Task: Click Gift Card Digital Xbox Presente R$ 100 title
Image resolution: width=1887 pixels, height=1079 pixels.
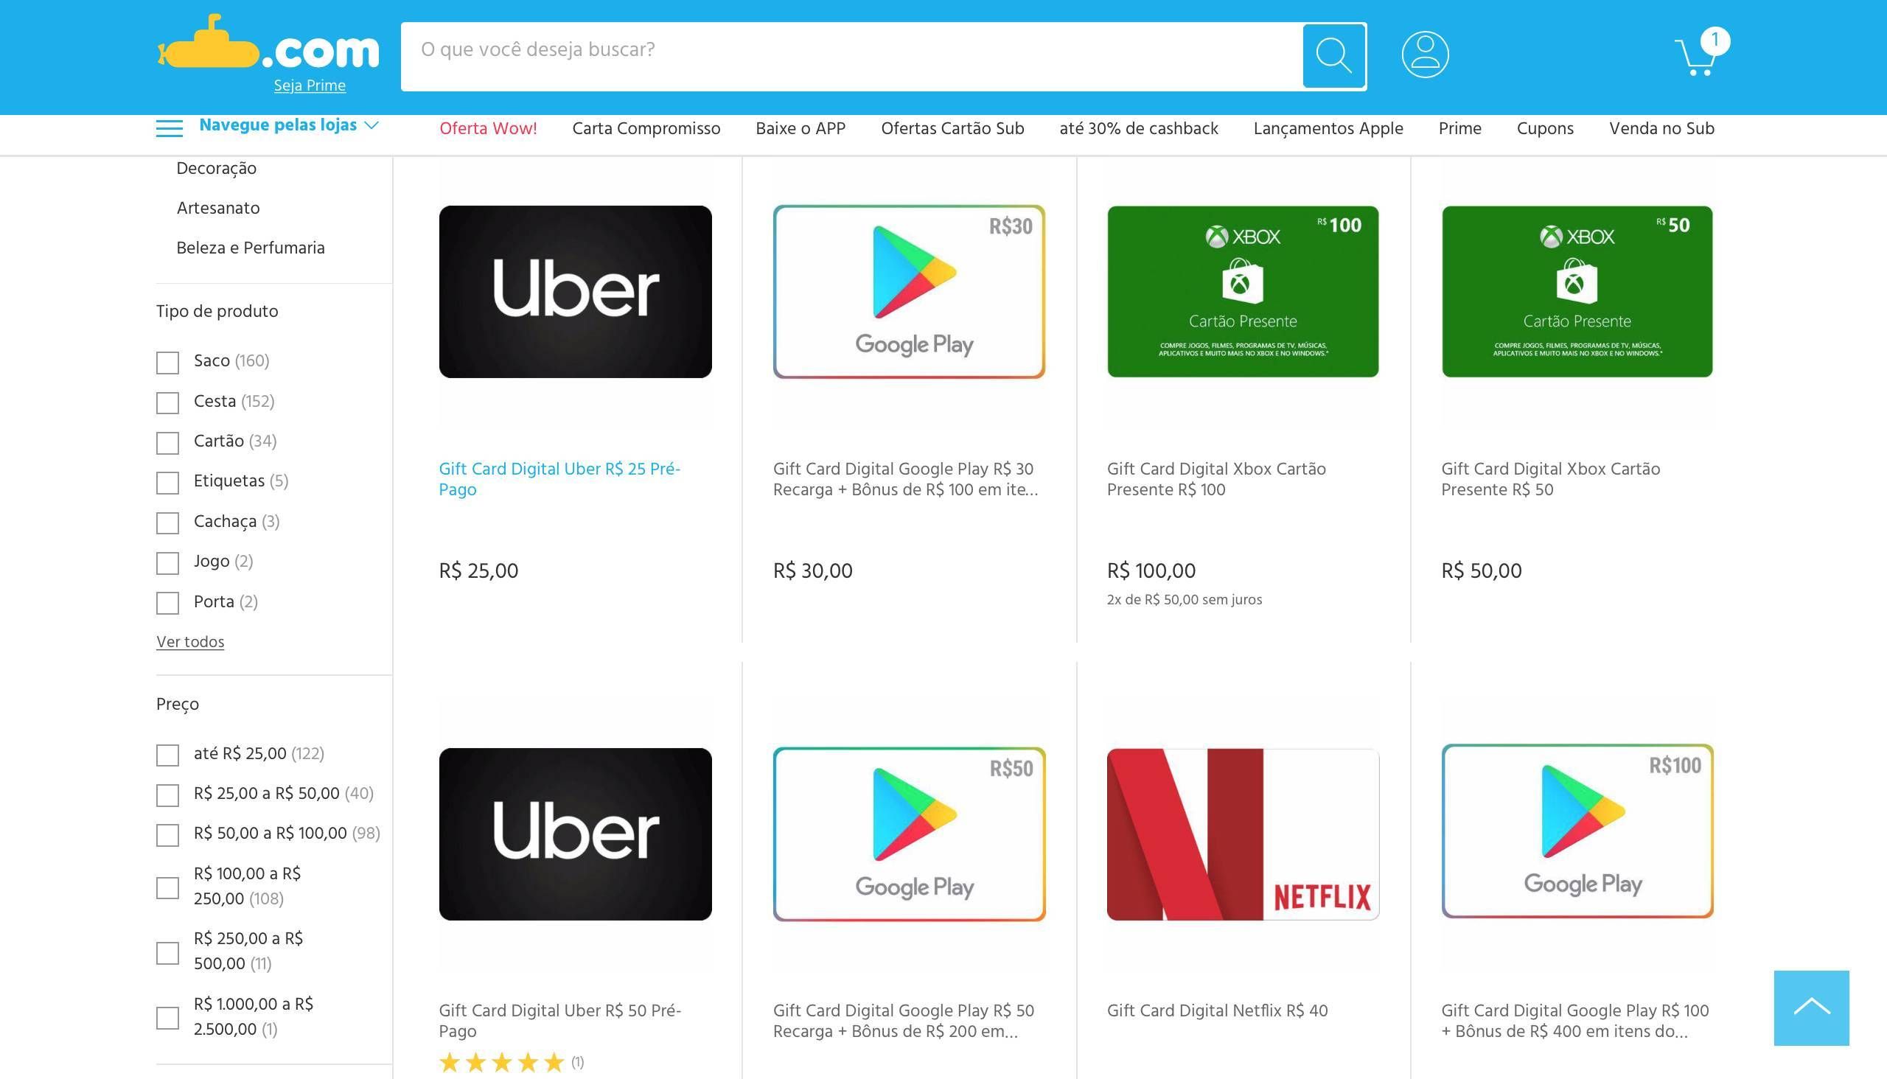Action: click(x=1216, y=479)
